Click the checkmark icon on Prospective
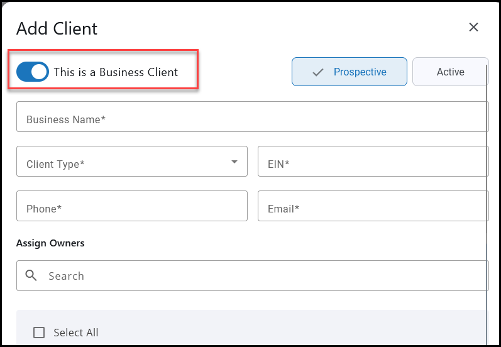 pos(318,72)
